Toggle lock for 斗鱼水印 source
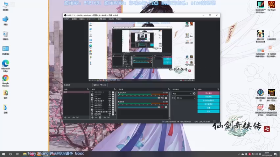 pos(113,99)
